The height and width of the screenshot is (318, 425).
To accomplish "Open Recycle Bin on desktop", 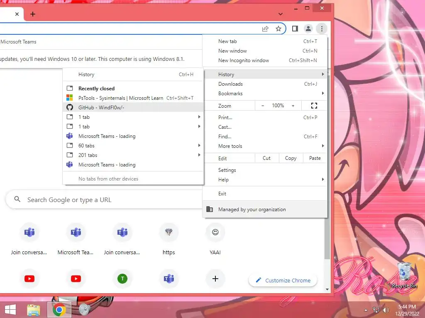I will [x=404, y=275].
